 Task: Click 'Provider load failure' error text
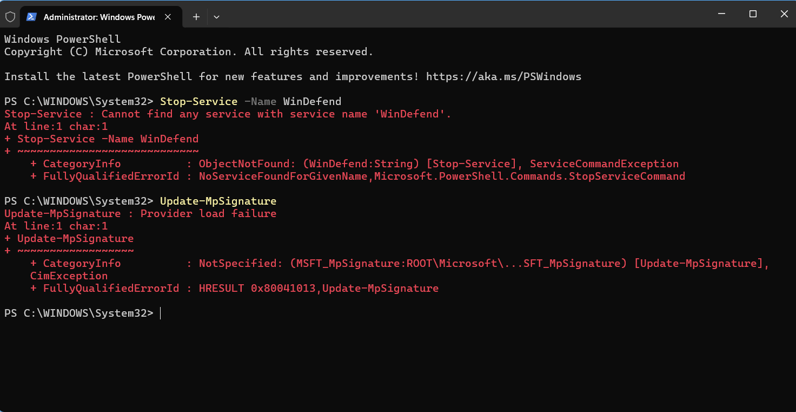(208, 213)
